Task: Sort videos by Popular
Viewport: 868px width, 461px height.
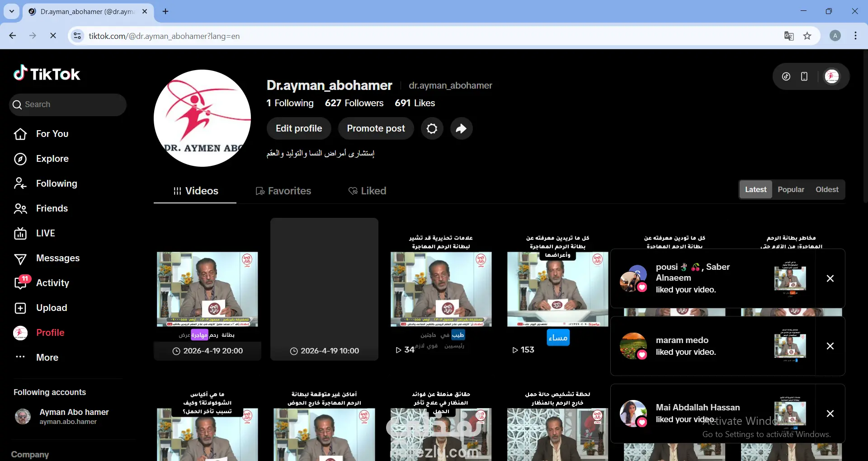Action: pos(791,190)
